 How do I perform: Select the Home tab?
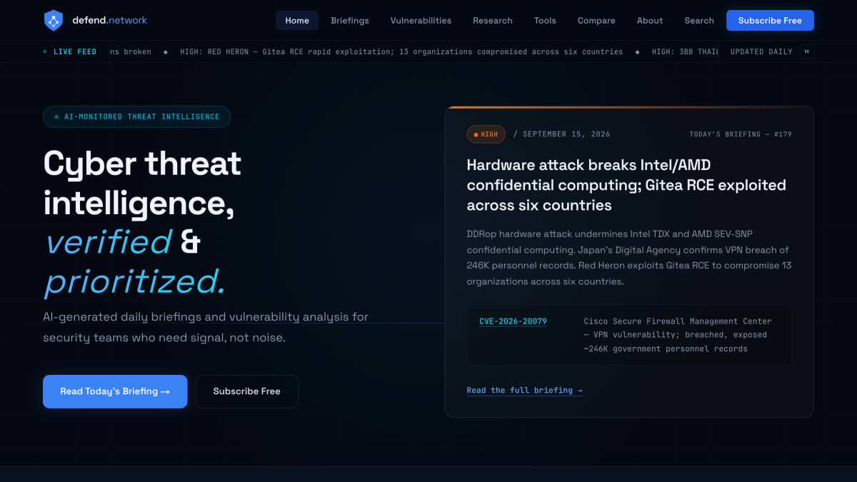point(297,21)
